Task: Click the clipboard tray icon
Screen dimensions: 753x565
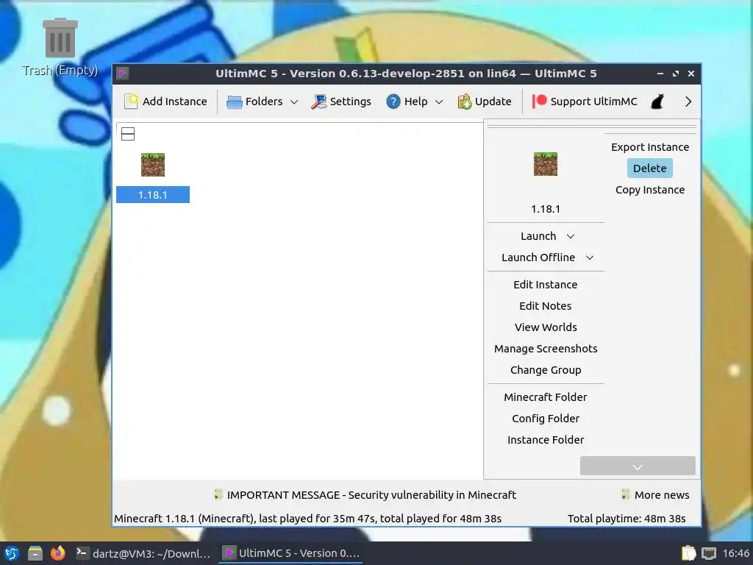Action: tap(688, 553)
